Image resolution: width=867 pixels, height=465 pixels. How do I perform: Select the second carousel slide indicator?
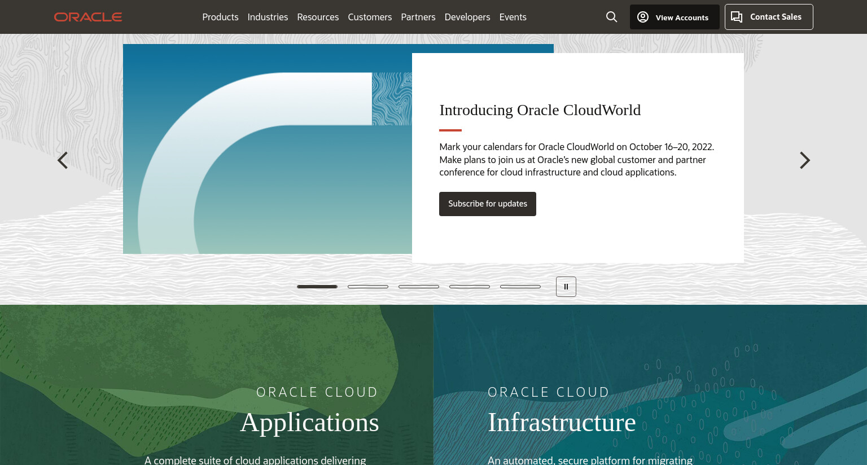point(368,287)
